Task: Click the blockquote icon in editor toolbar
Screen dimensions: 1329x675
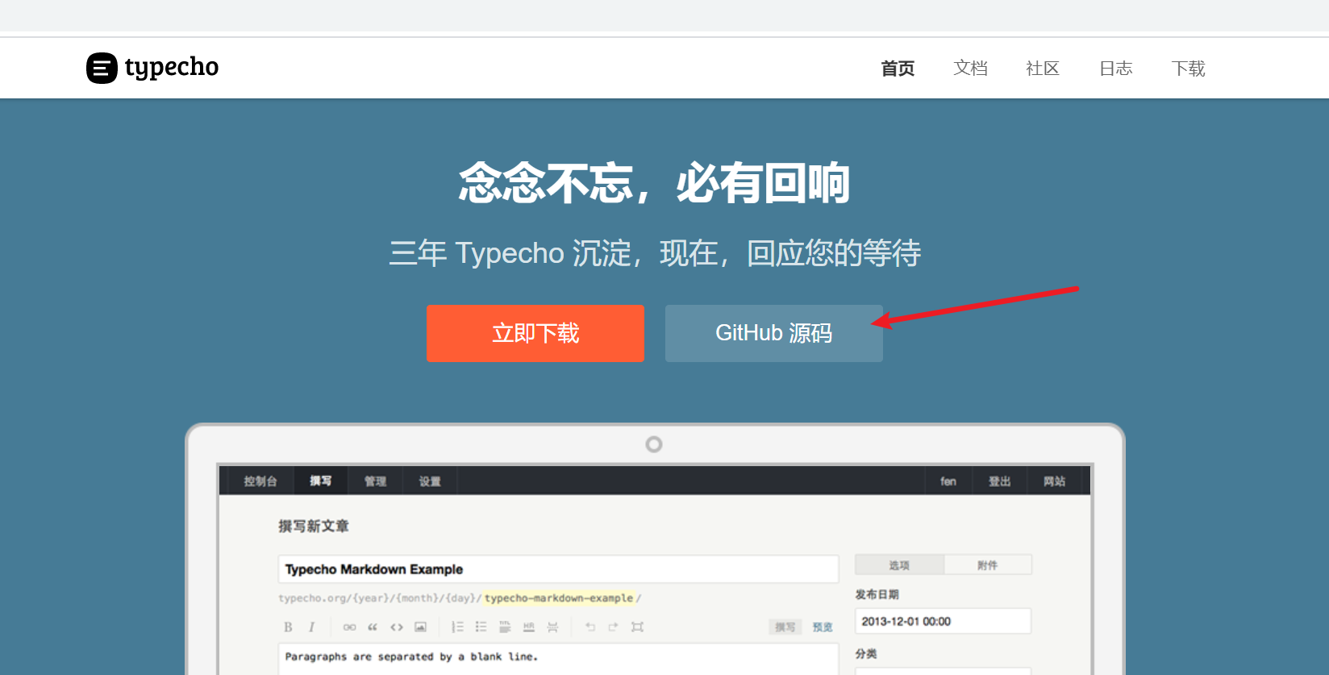Action: tap(373, 627)
